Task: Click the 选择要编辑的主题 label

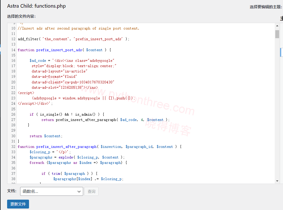Action: pyautogui.click(x=266, y=7)
